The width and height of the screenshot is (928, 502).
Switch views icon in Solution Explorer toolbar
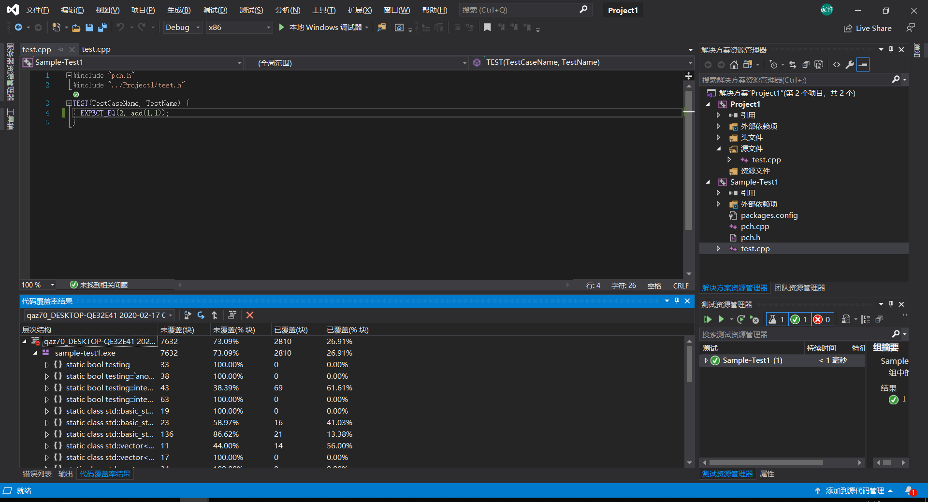click(748, 65)
